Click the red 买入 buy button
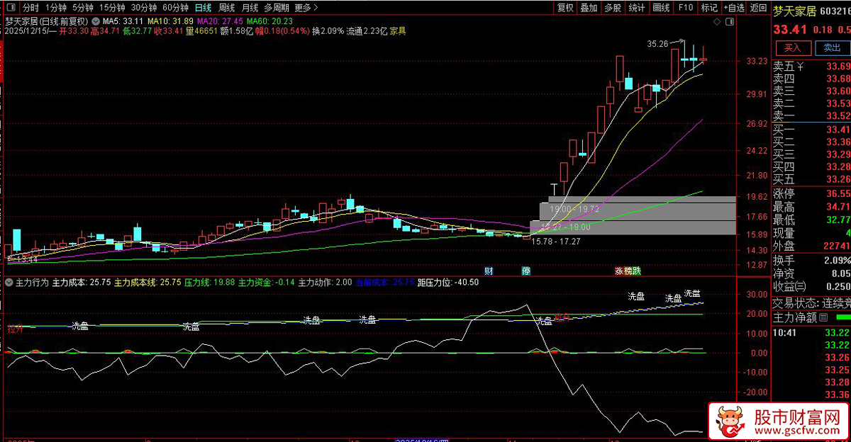851x442 pixels. (x=793, y=48)
